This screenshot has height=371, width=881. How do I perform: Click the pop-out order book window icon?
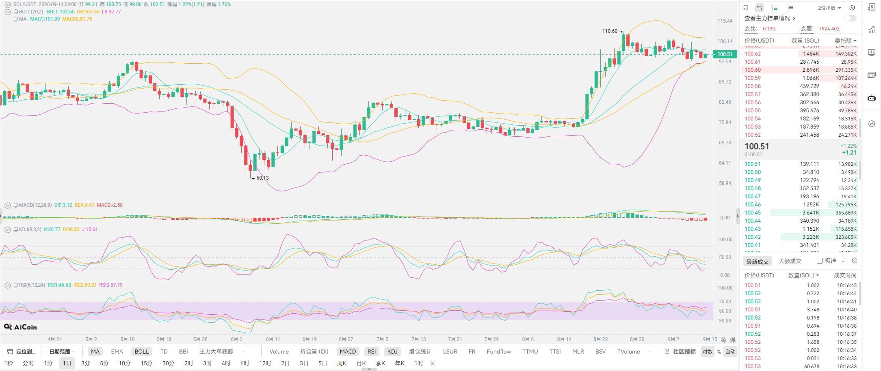(746, 8)
